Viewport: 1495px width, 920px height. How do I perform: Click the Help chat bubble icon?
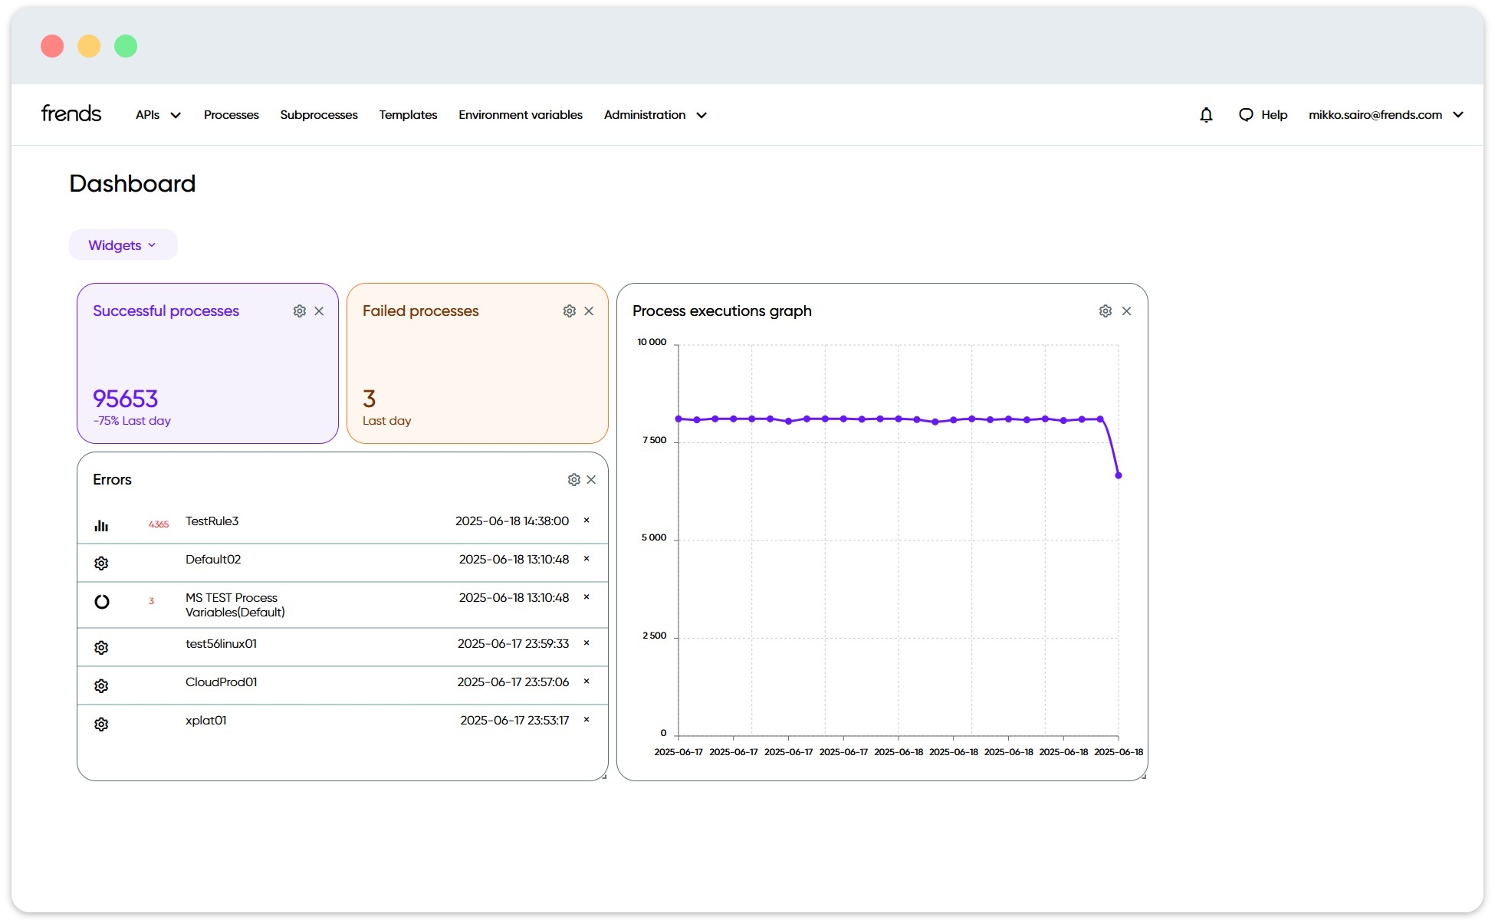click(1246, 115)
